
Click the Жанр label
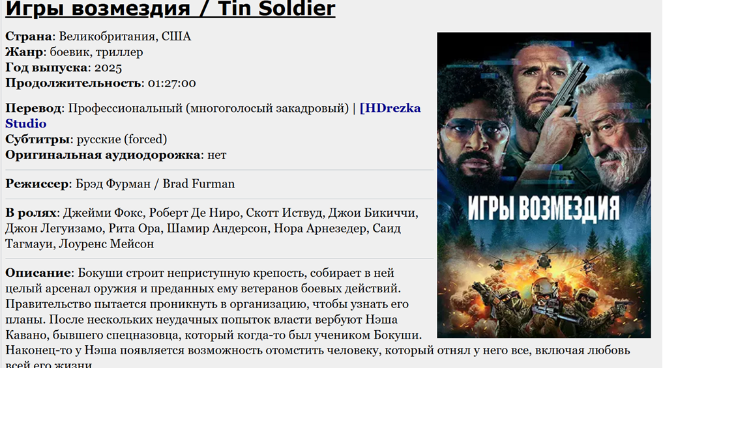[x=24, y=52]
